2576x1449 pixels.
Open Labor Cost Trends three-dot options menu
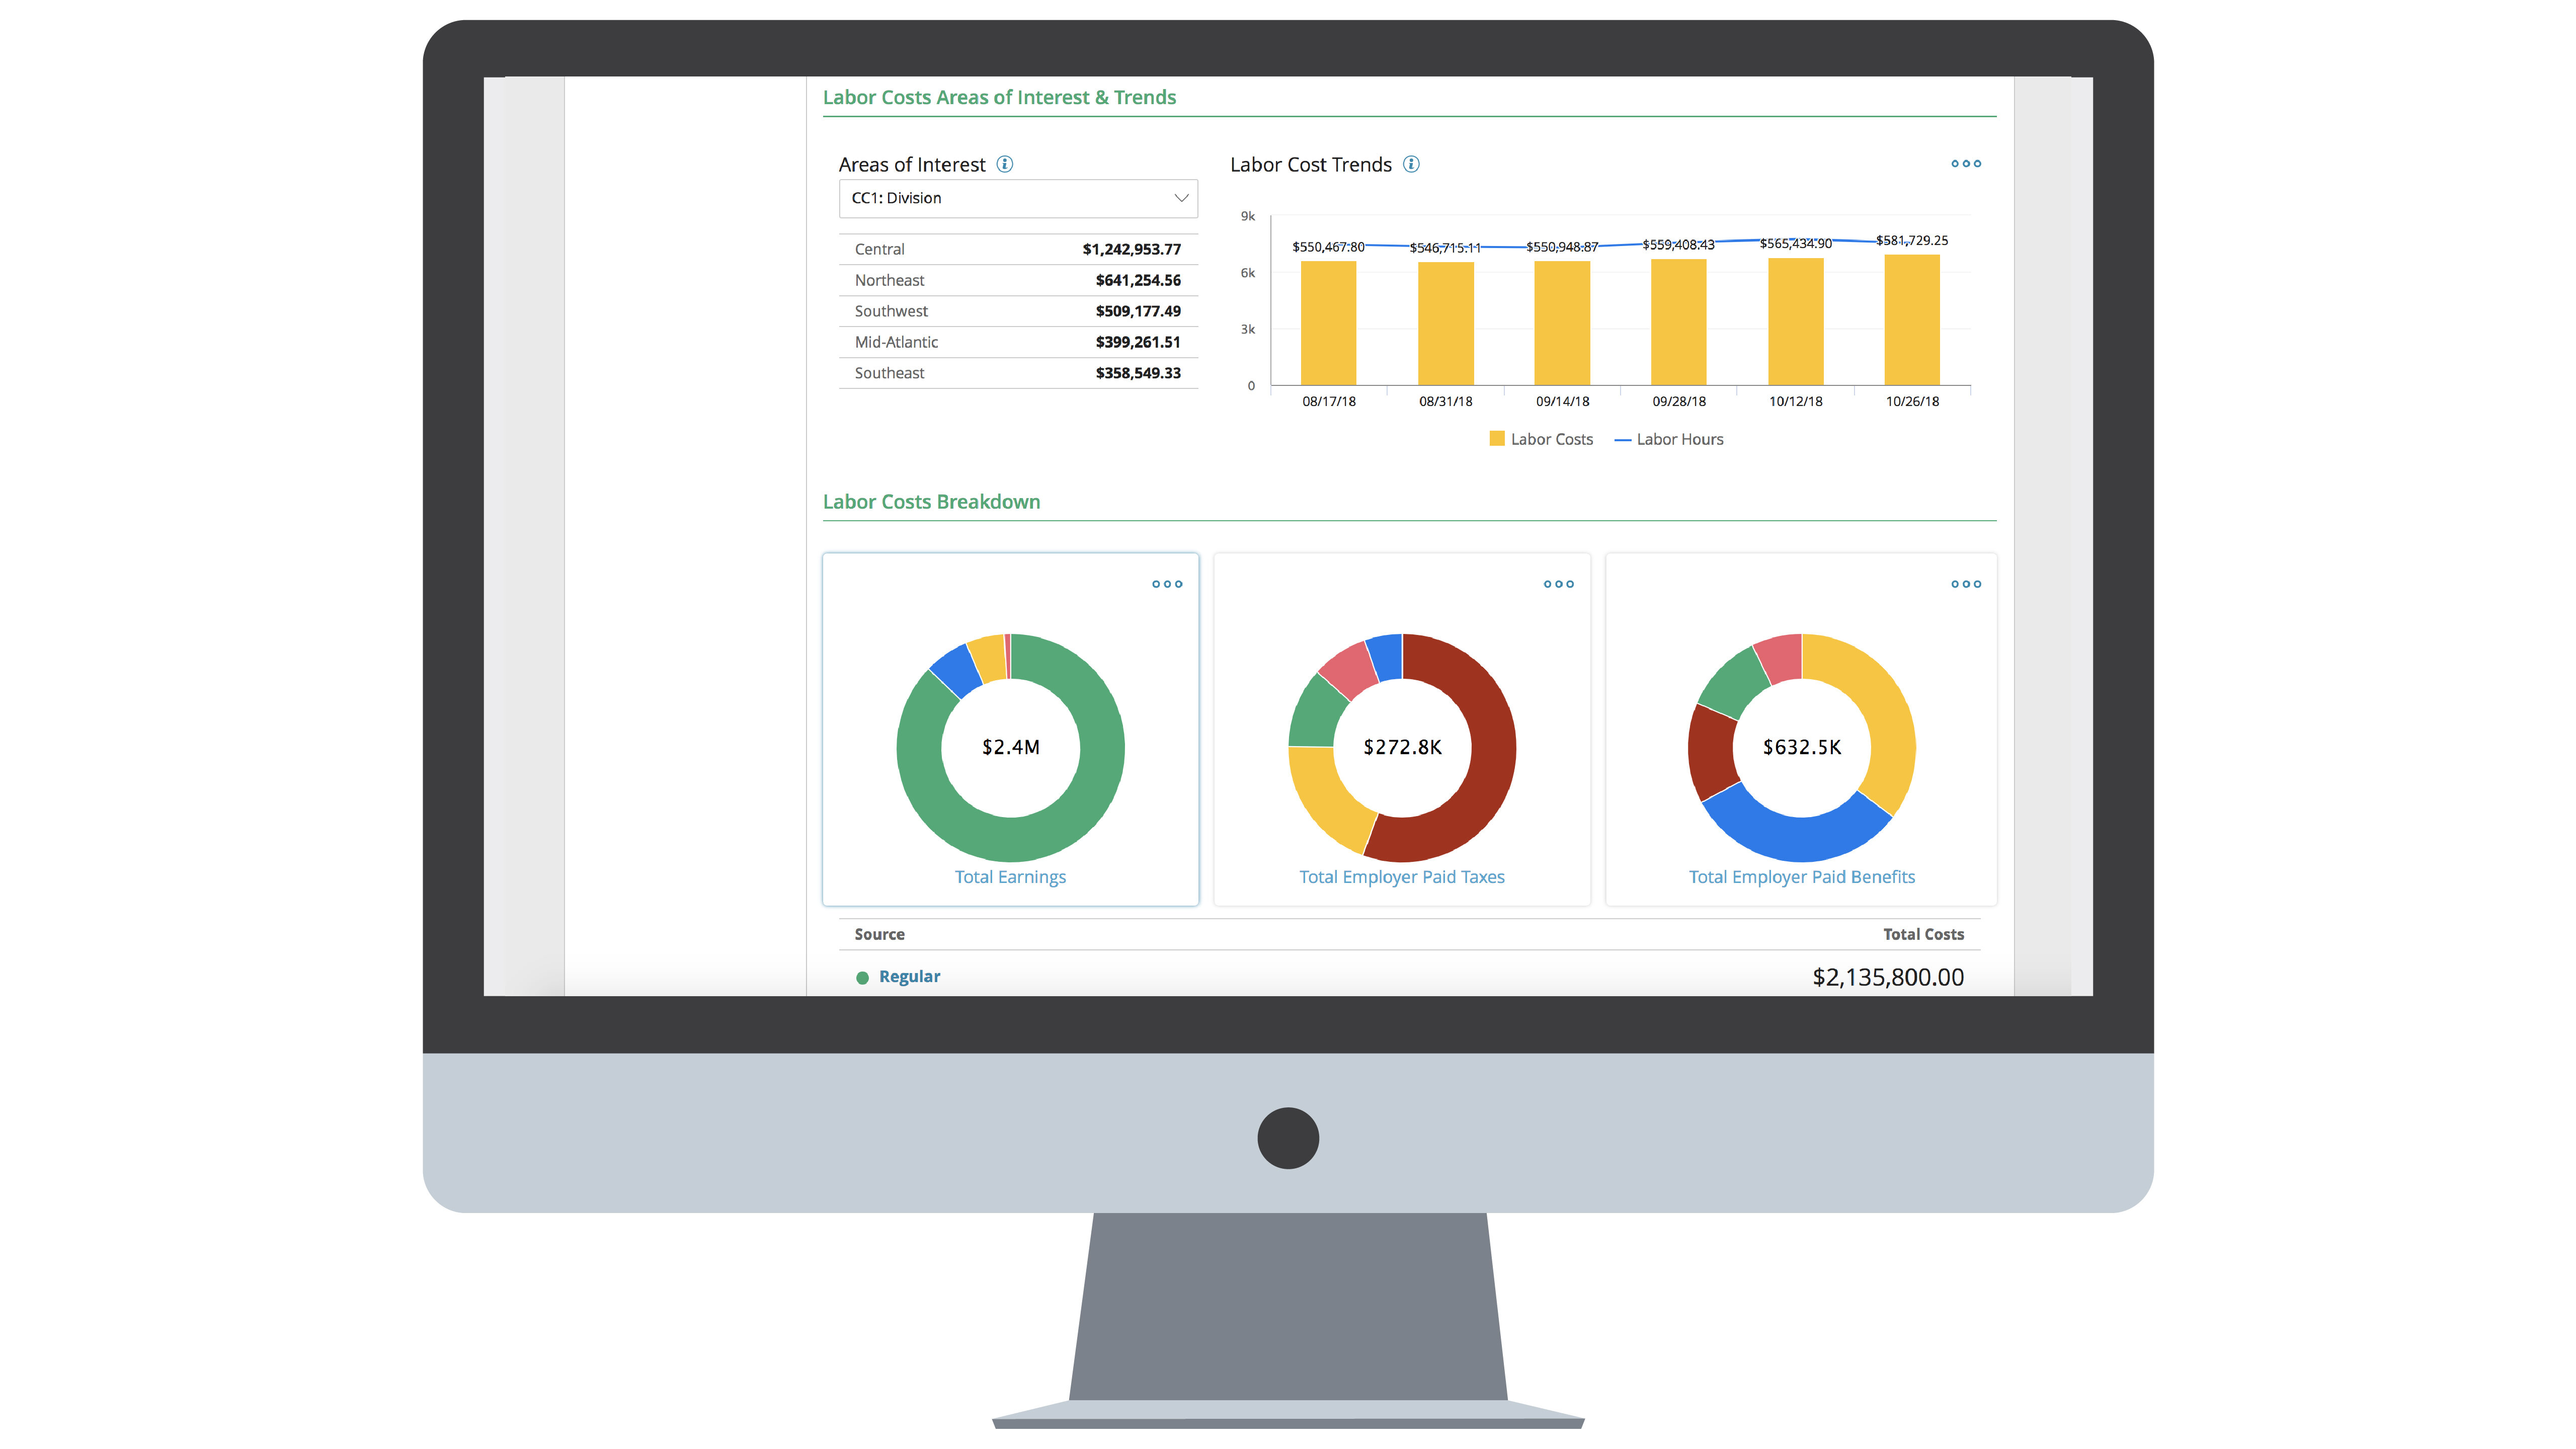1965,164
